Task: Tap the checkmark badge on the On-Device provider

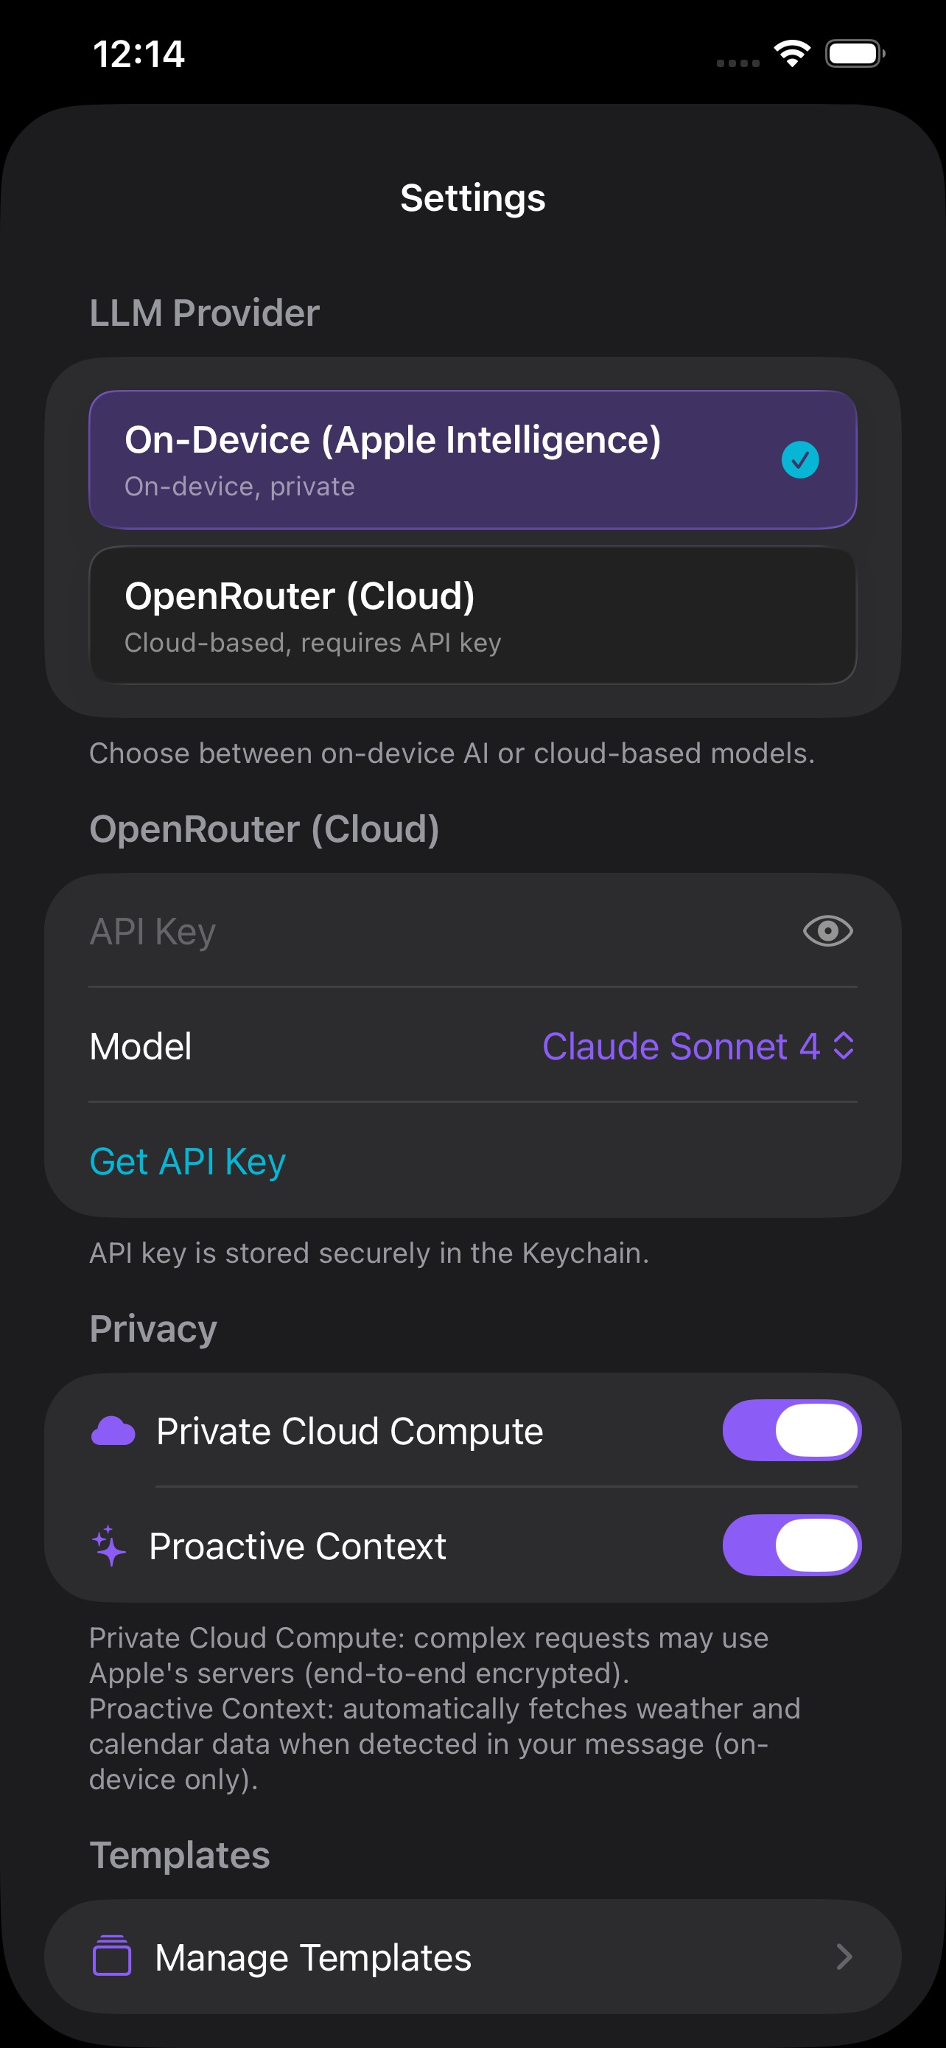Action: point(802,459)
